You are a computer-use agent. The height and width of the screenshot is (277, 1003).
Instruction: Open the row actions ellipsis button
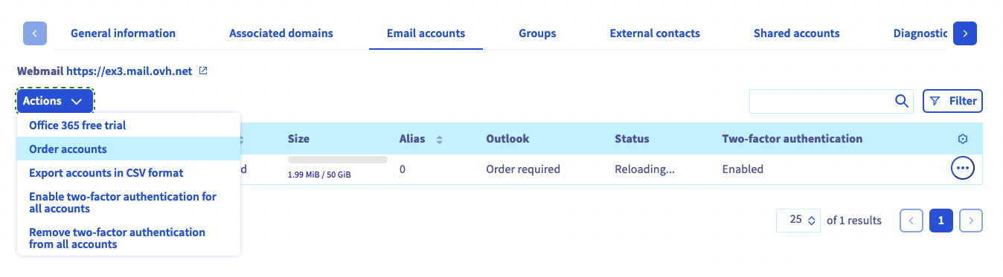pyautogui.click(x=963, y=169)
